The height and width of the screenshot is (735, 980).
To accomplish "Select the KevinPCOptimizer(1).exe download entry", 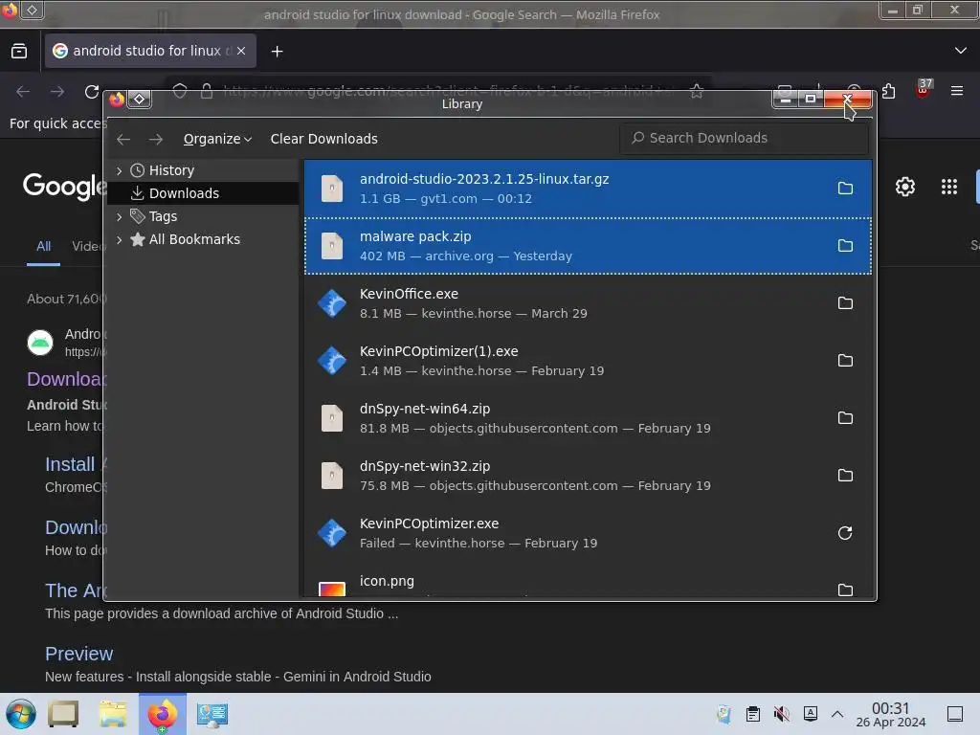I will (x=588, y=361).
